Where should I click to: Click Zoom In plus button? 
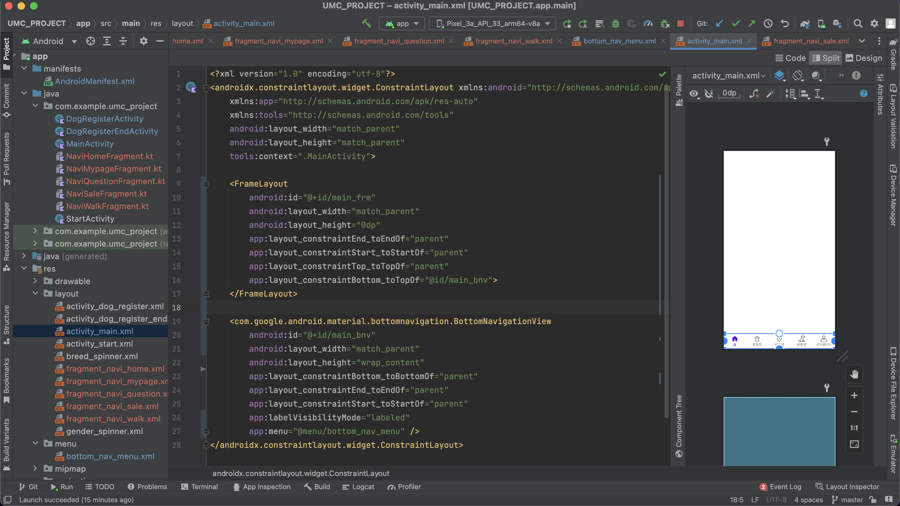[x=854, y=395]
